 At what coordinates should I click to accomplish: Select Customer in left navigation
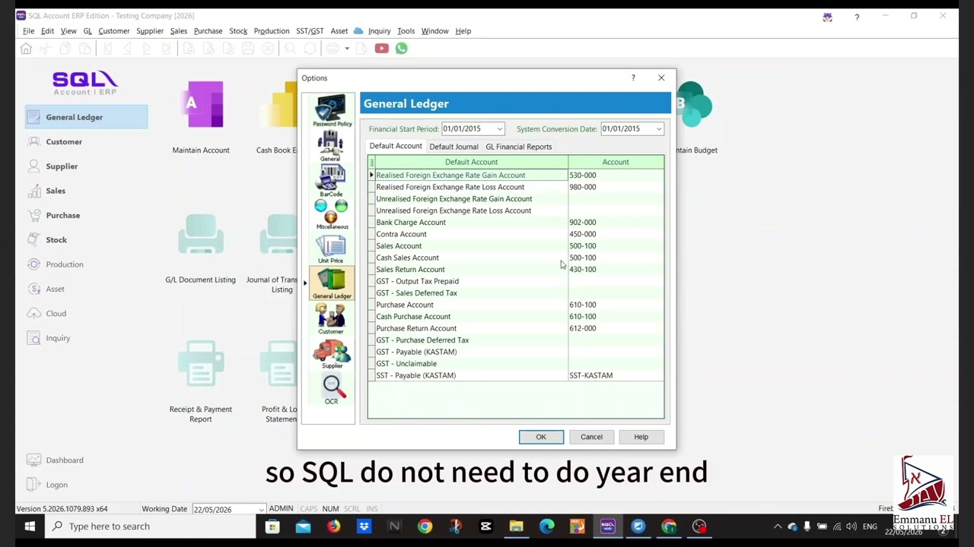64,141
